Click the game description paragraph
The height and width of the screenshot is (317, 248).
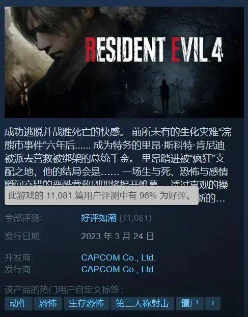pos(117,165)
